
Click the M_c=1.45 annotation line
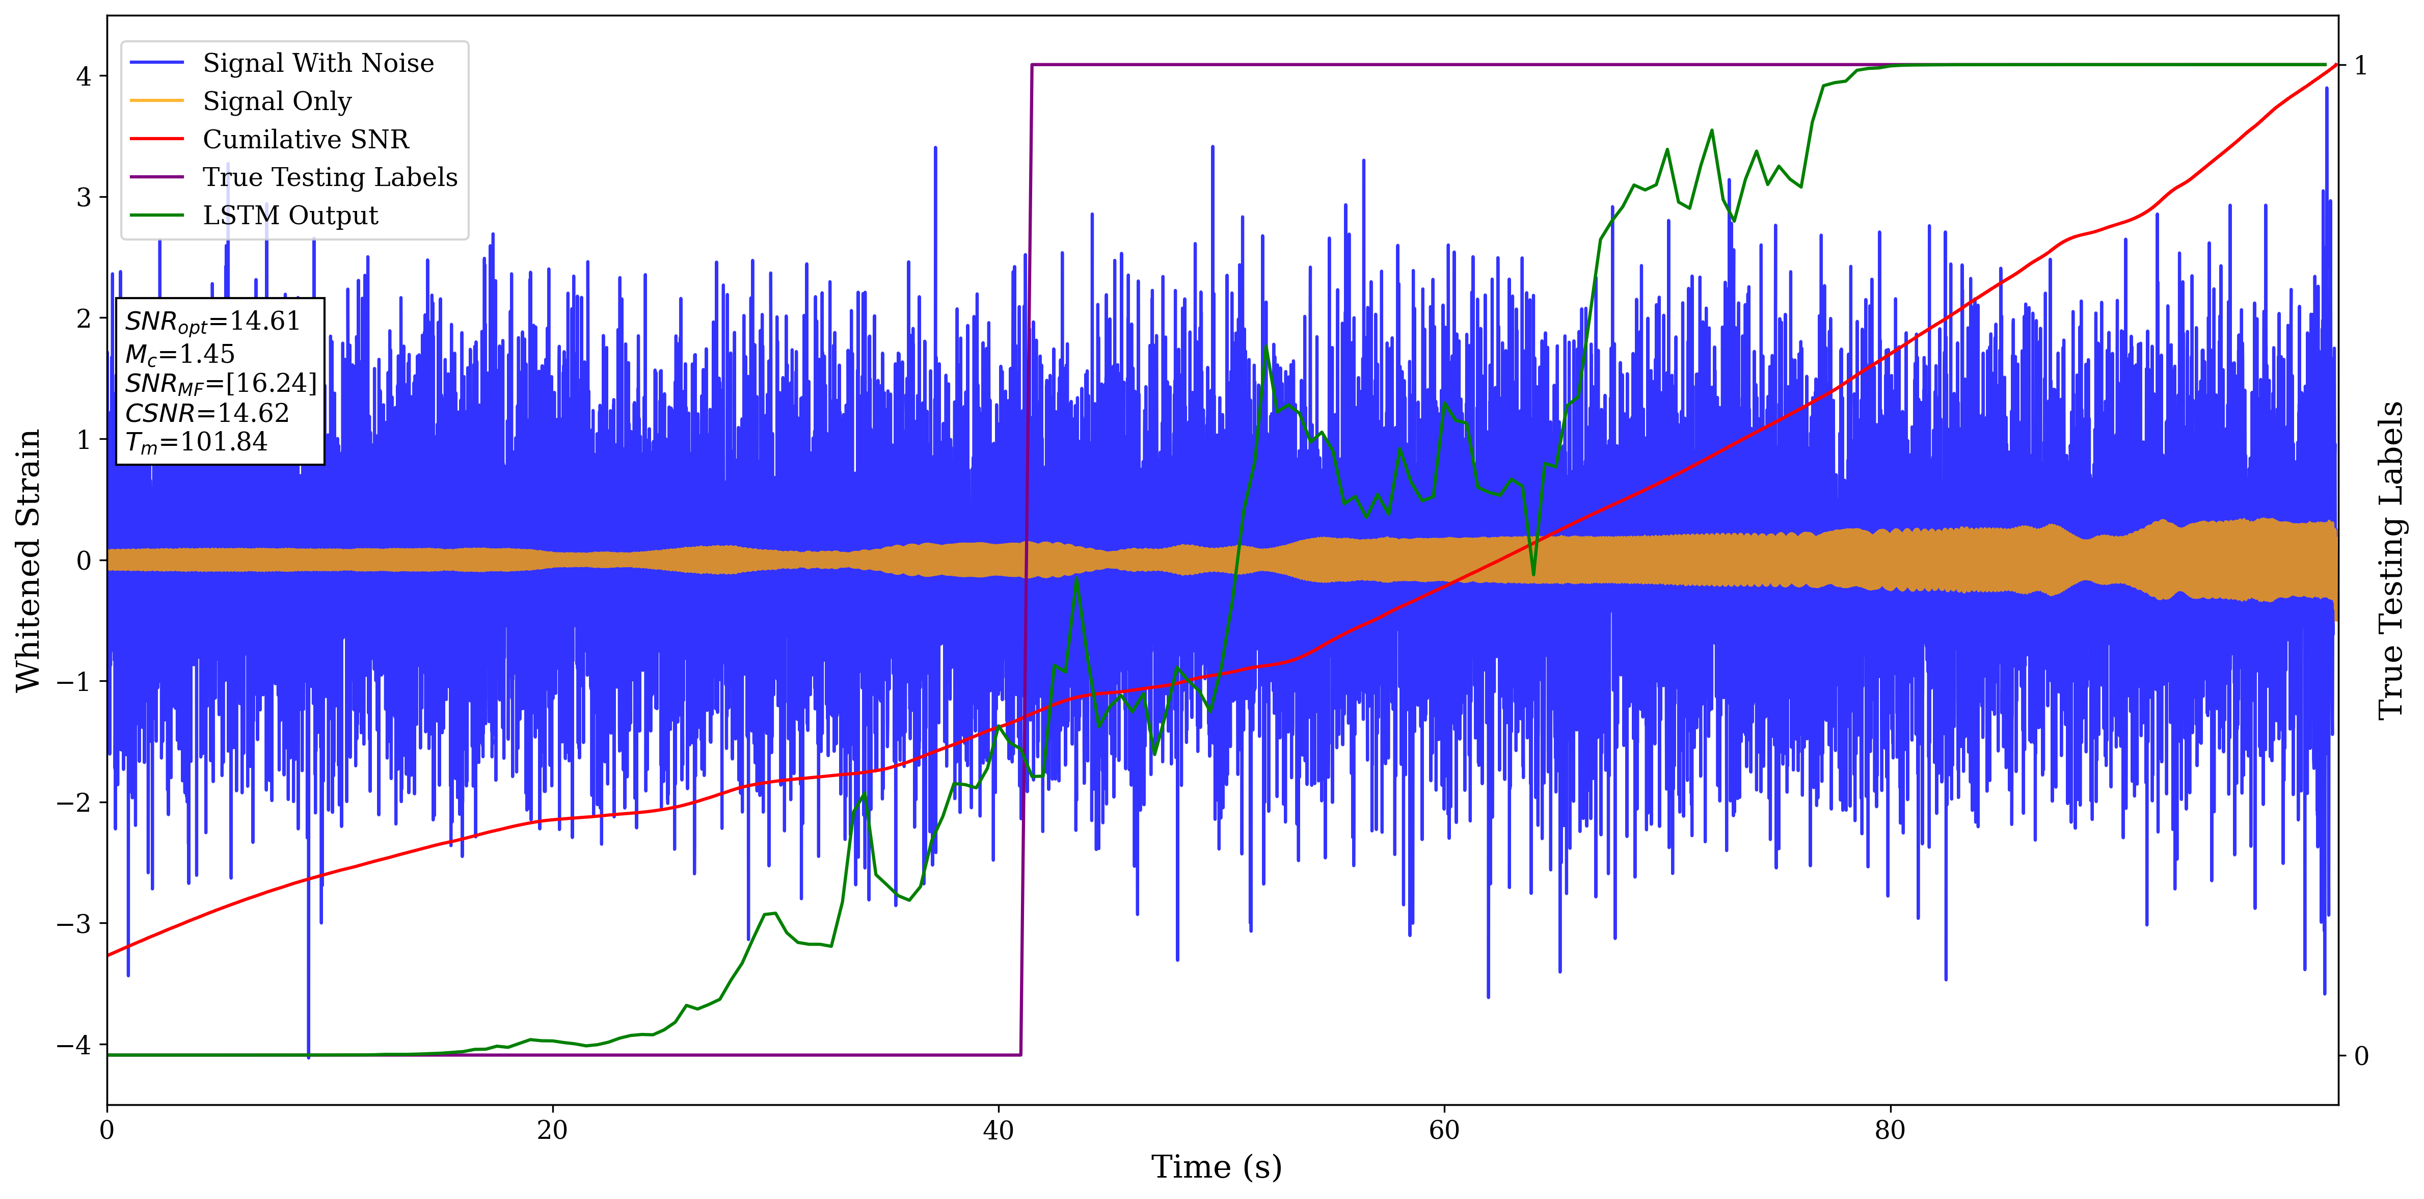click(180, 354)
